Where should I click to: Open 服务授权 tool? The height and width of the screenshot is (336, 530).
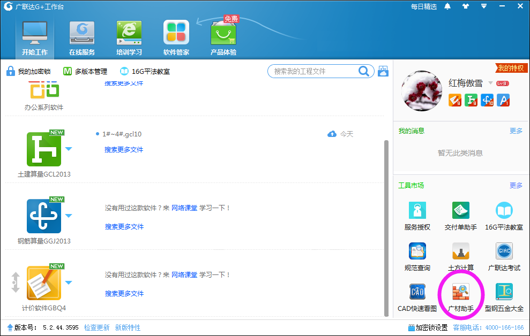tap(417, 216)
